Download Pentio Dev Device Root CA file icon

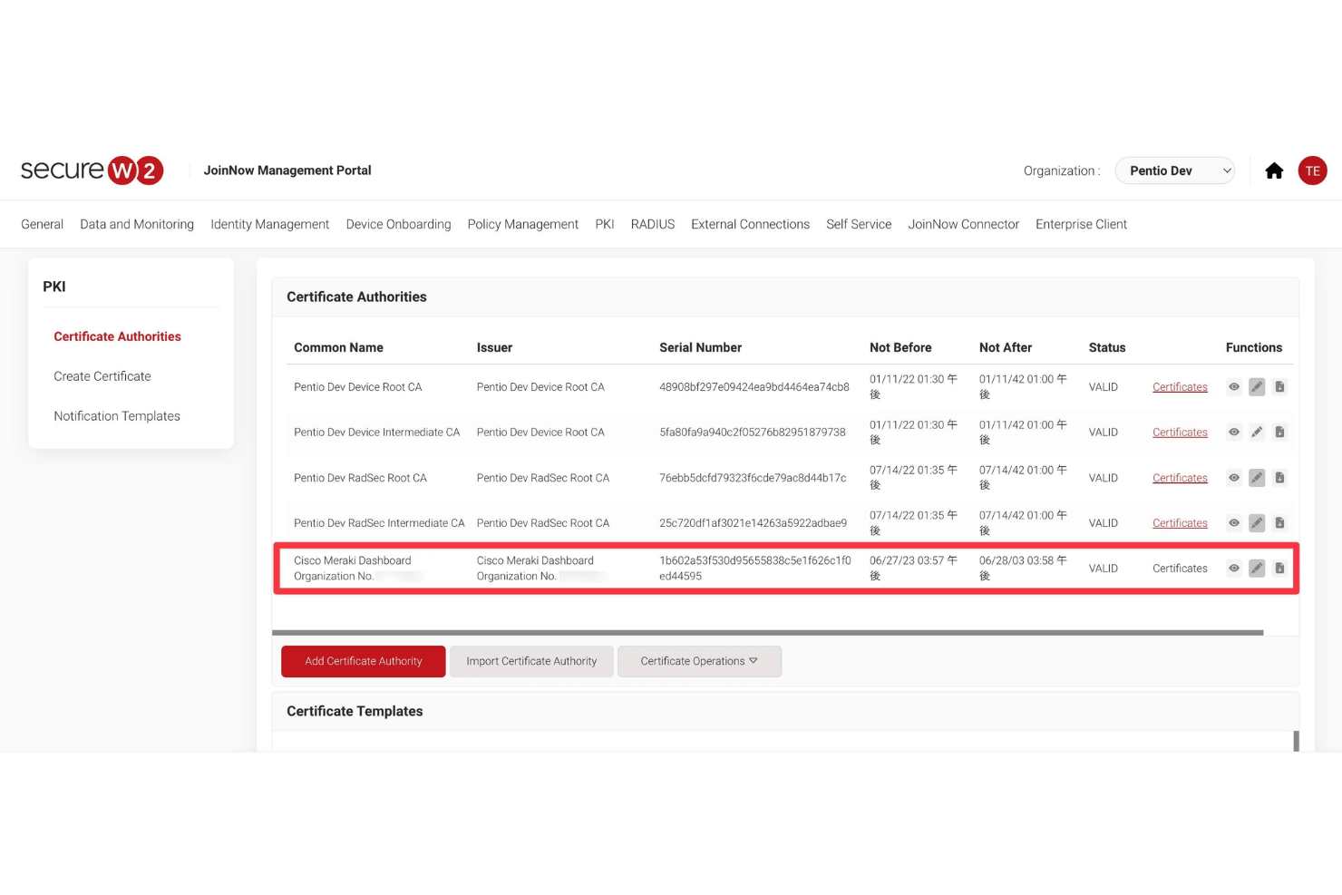[x=1279, y=387]
